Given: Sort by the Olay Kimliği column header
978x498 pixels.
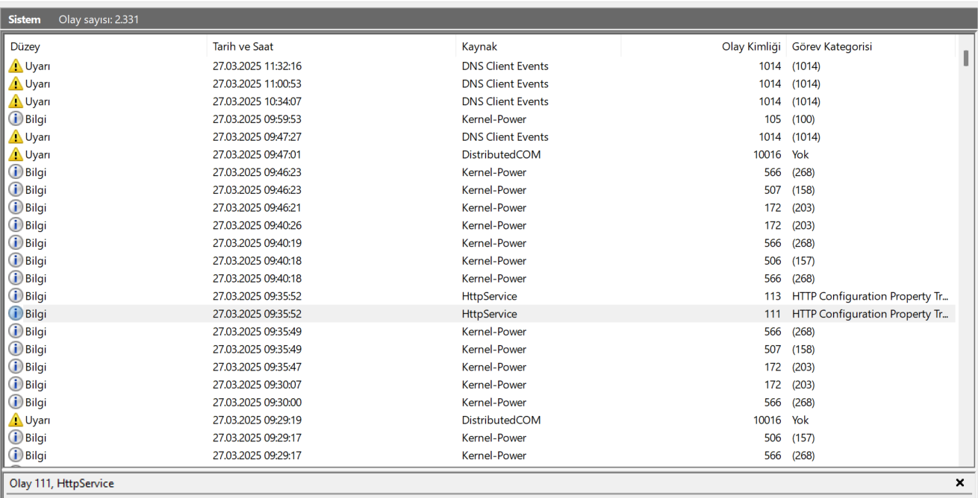Looking at the screenshot, I should pyautogui.click(x=703, y=46).
